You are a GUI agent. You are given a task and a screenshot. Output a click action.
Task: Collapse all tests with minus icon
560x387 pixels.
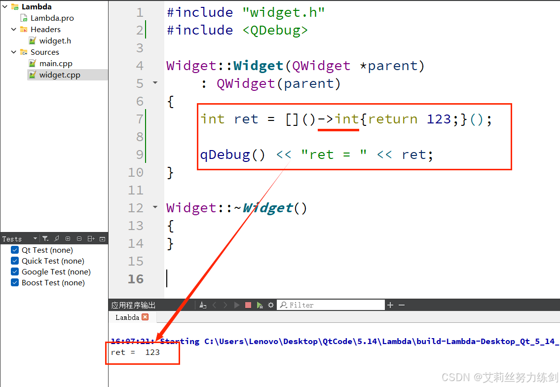pyautogui.click(x=79, y=239)
